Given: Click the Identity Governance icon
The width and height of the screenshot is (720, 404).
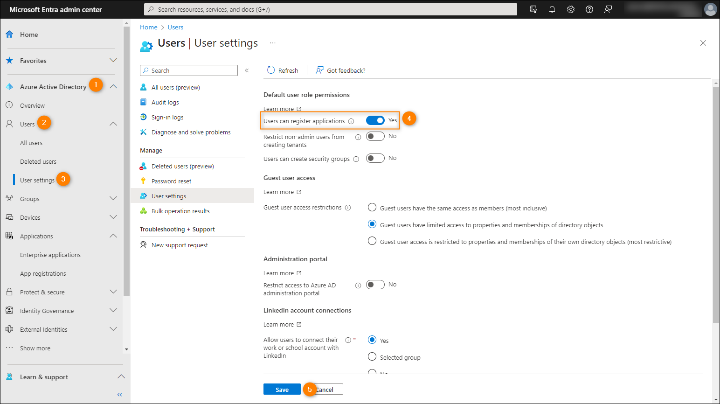Looking at the screenshot, I should pyautogui.click(x=9, y=311).
